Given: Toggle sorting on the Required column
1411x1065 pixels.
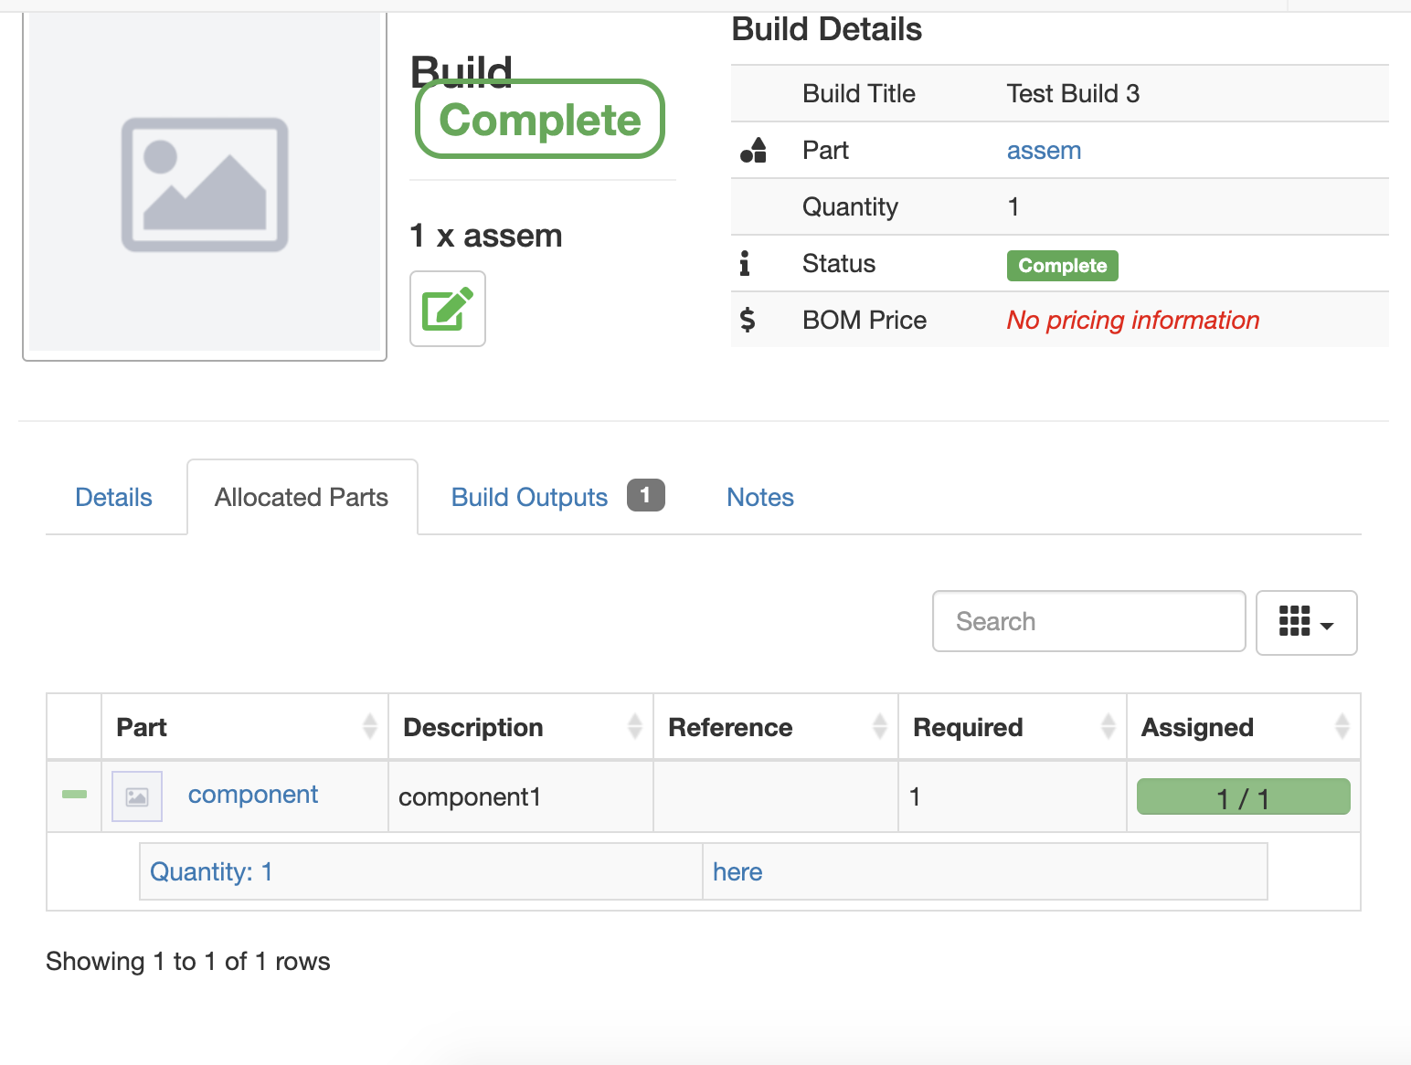Looking at the screenshot, I should (1108, 726).
